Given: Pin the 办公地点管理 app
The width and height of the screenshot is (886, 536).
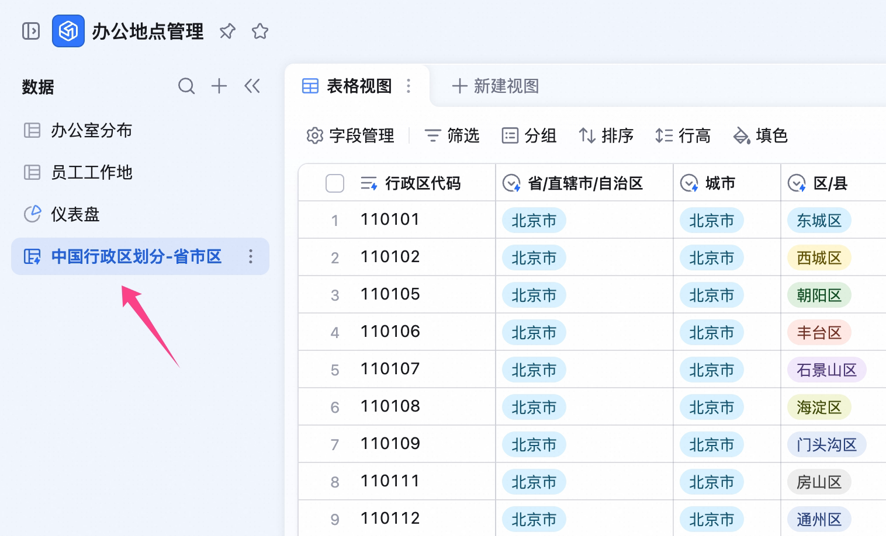Looking at the screenshot, I should coord(227,31).
